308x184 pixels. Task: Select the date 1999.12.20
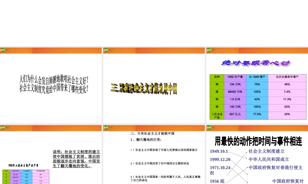click(220, 159)
